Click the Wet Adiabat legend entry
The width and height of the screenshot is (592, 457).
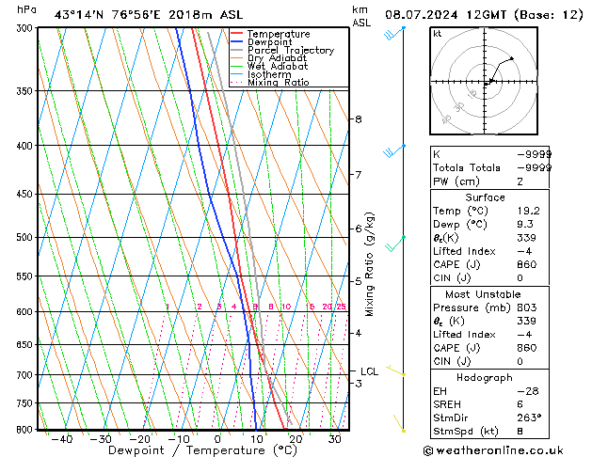pyautogui.click(x=269, y=67)
